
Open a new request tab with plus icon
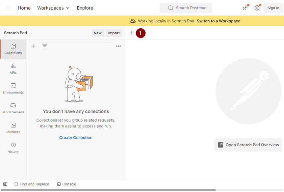pos(132,33)
